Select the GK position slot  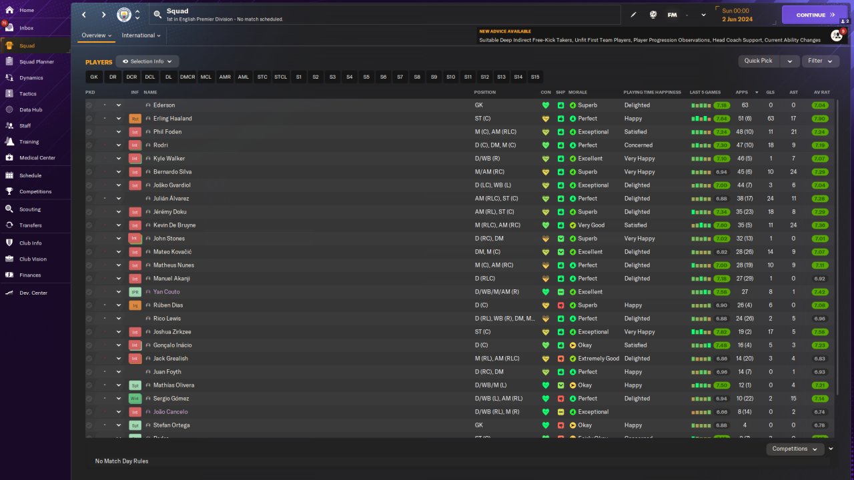94,77
